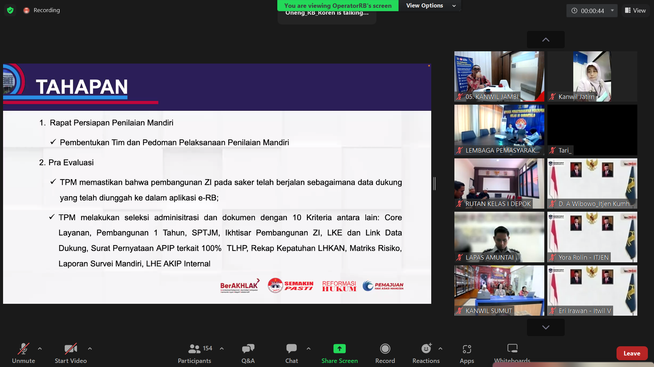
Task: Expand audio settings arrow beside Unmute
Action: (x=40, y=349)
